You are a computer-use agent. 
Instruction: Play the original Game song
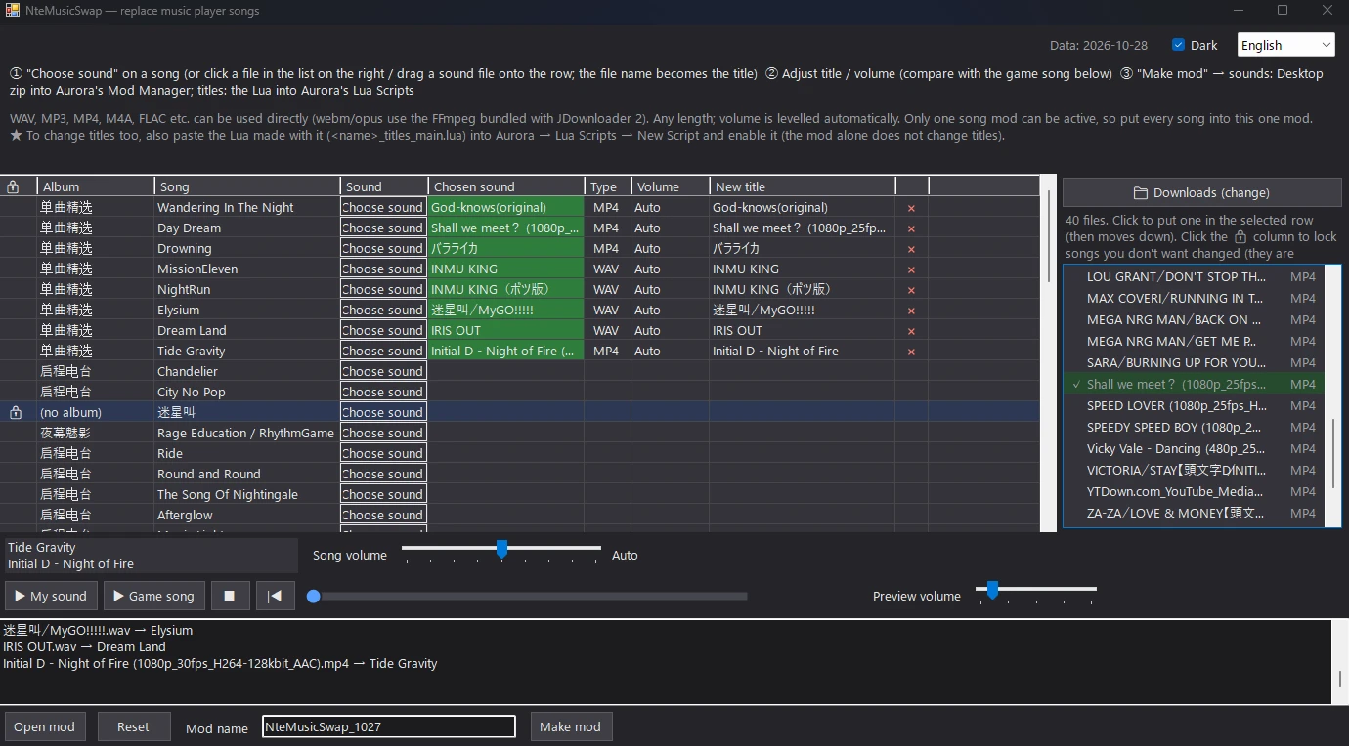coord(154,596)
